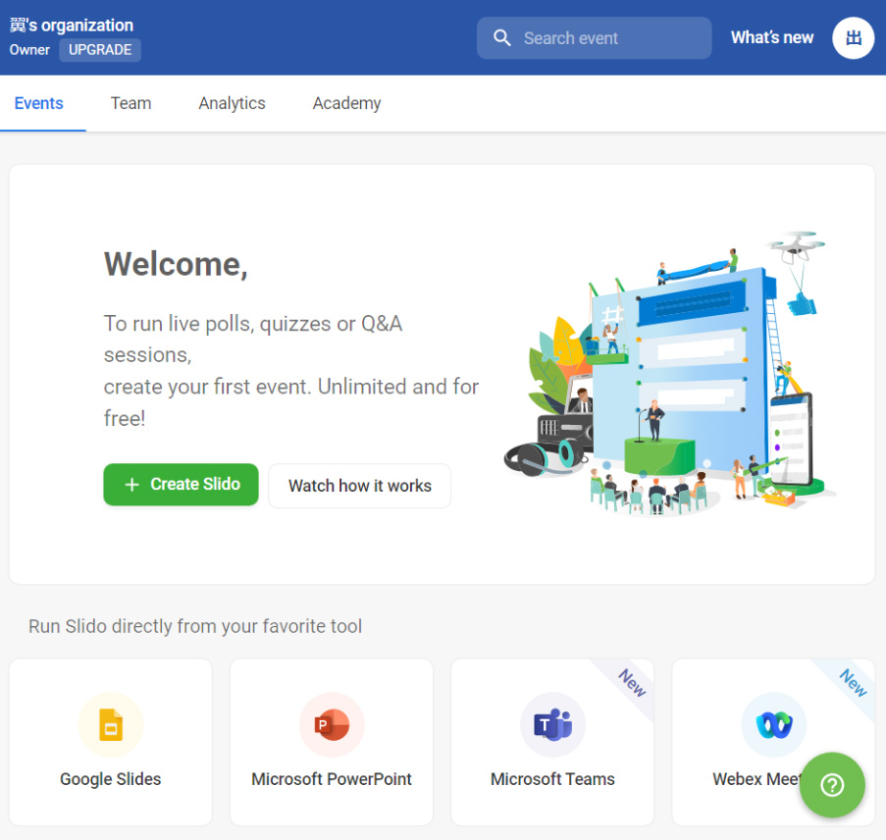
Task: Click the Create Slido button
Action: pos(181,485)
